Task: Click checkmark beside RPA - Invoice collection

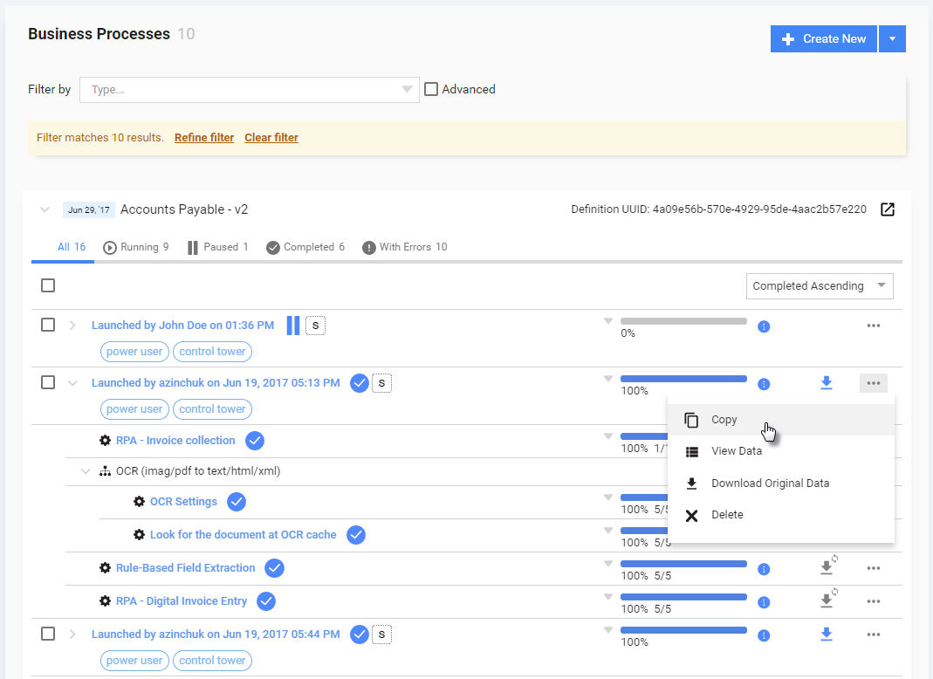Action: (x=255, y=441)
